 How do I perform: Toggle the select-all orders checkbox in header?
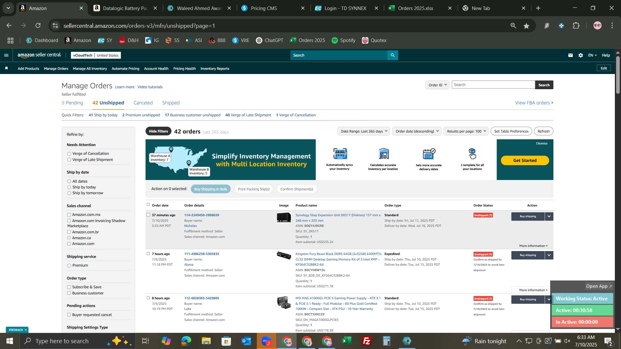[148, 205]
